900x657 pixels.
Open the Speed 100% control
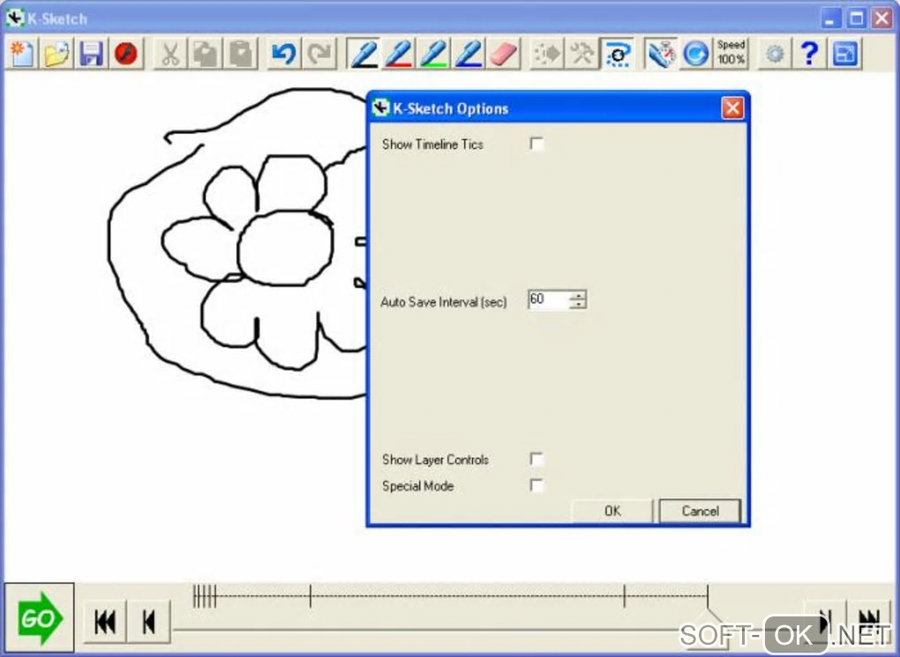click(x=731, y=53)
